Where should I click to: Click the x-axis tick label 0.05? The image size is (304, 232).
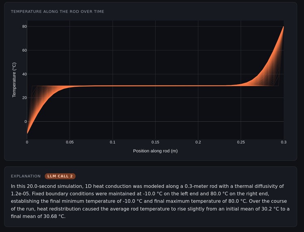point(70,142)
